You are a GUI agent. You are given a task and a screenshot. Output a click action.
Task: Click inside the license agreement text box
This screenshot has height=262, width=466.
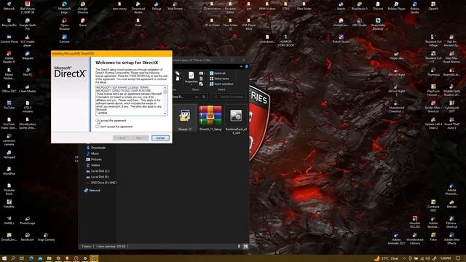(x=130, y=100)
